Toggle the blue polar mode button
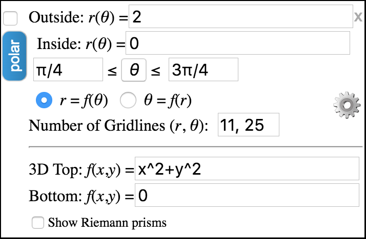 pyautogui.click(x=14, y=56)
